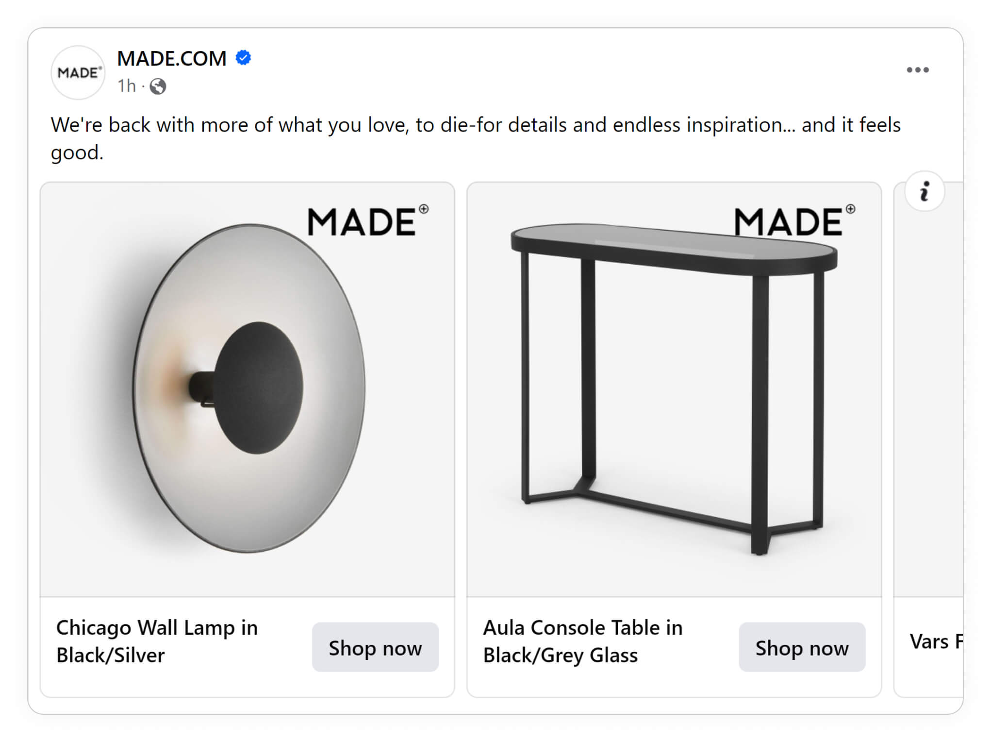Click the Chicago Wall Lamp in Black/Silver title
The width and height of the screenshot is (991, 742).
pyautogui.click(x=157, y=641)
